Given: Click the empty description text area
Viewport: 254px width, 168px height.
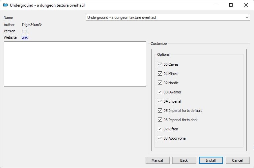Looking at the screenshot, I should [x=75, y=64].
